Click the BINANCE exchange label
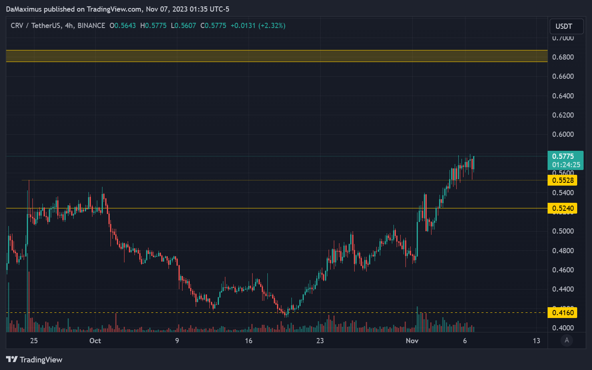 91,26
